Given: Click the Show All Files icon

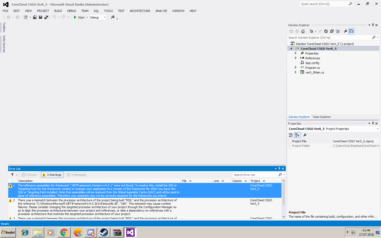Looking at the screenshot, I should tap(338, 31).
